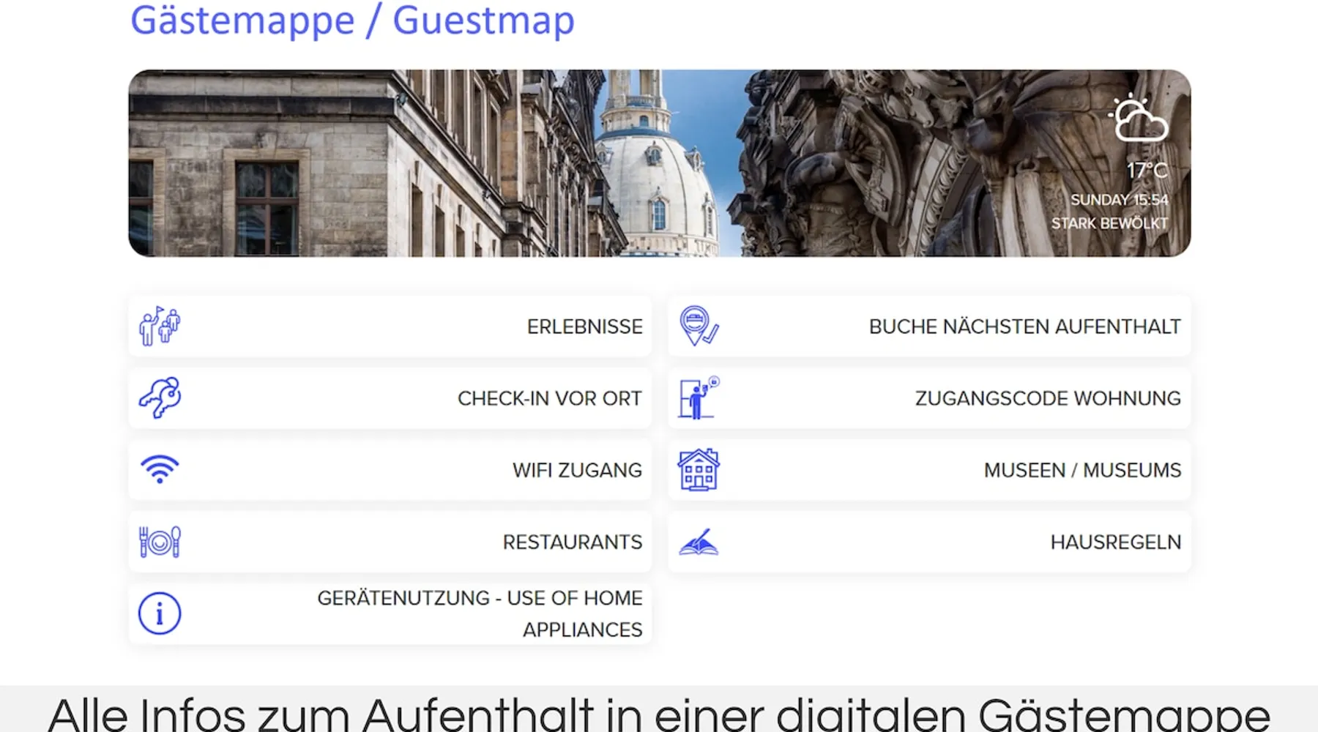This screenshot has height=732, width=1318.
Task: Open the ERLEBNISSE menu entry
Action: [x=584, y=326]
